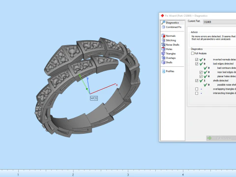Screen dimensions: 236x177
Task: Click the red X axis label
Action: pyautogui.click(x=117, y=85)
